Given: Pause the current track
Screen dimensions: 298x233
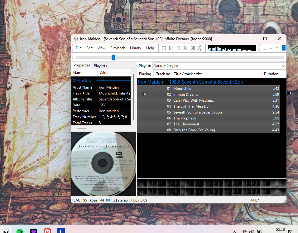Looking at the screenshot, I should point(178,48).
